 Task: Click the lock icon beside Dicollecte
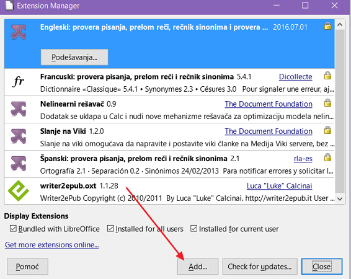point(327,76)
